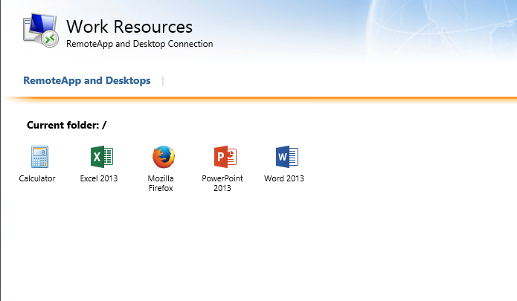Screen dimensions: 517x301
Task: Click the "Mozilla Firefox" text label
Action: [161, 184]
